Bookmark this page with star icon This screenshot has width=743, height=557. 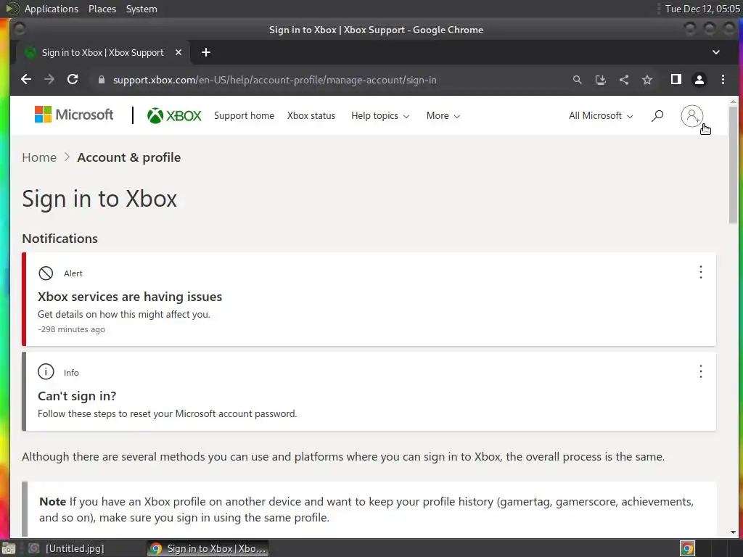point(647,80)
